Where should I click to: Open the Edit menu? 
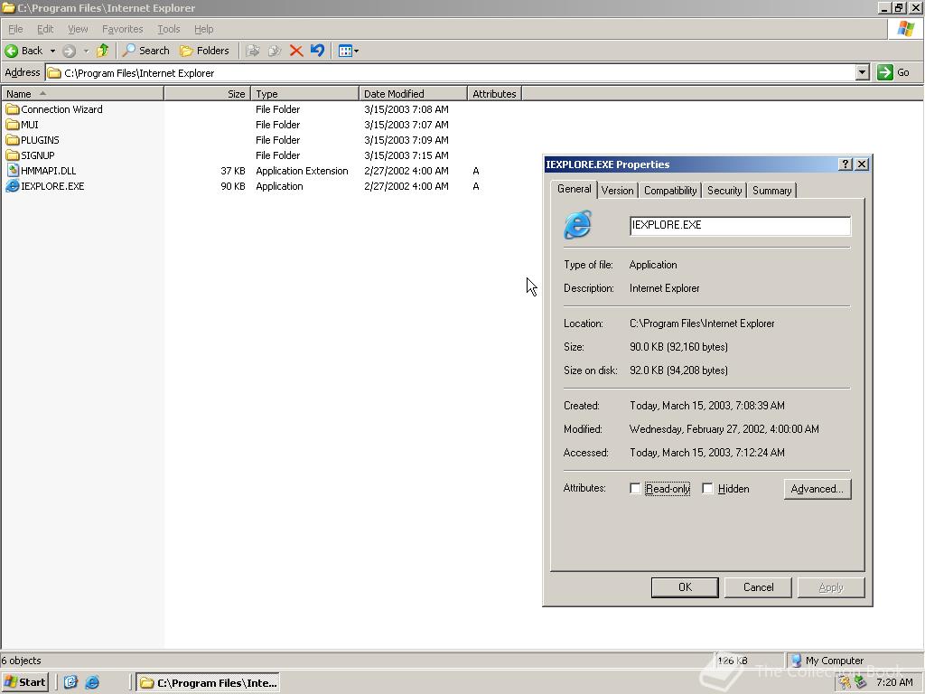point(45,29)
